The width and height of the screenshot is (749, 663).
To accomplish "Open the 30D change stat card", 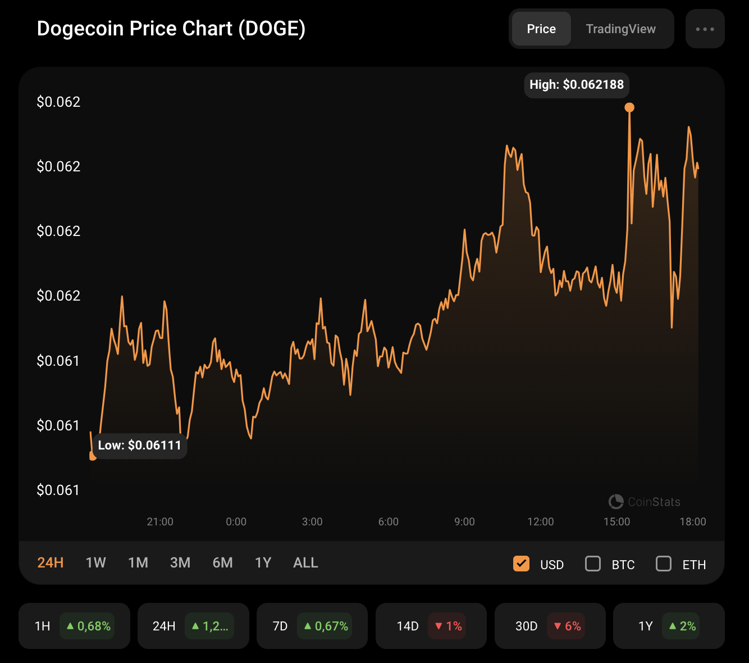I will click(550, 626).
